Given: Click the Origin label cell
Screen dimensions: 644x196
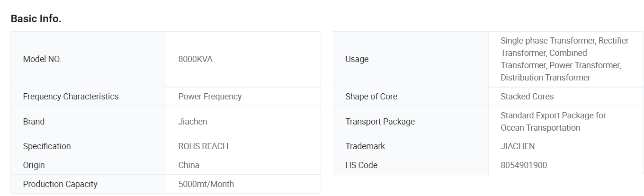Looking at the screenshot, I should tap(34, 165).
